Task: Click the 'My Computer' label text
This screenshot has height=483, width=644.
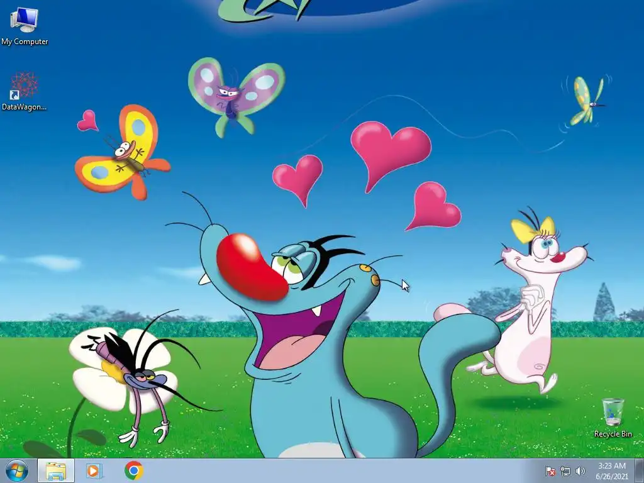Action: [x=25, y=42]
